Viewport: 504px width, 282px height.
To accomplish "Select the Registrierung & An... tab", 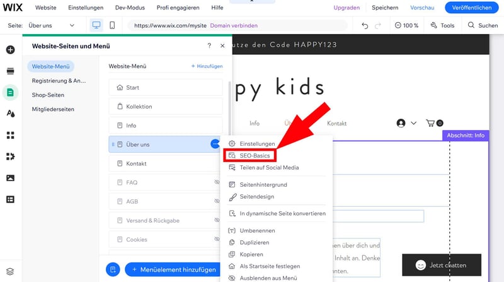I will coord(59,81).
